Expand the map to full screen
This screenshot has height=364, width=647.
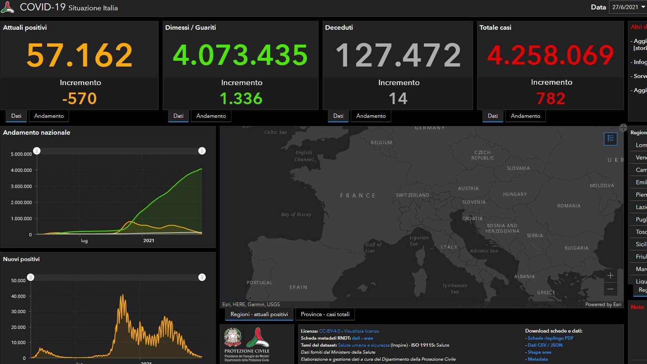[623, 128]
